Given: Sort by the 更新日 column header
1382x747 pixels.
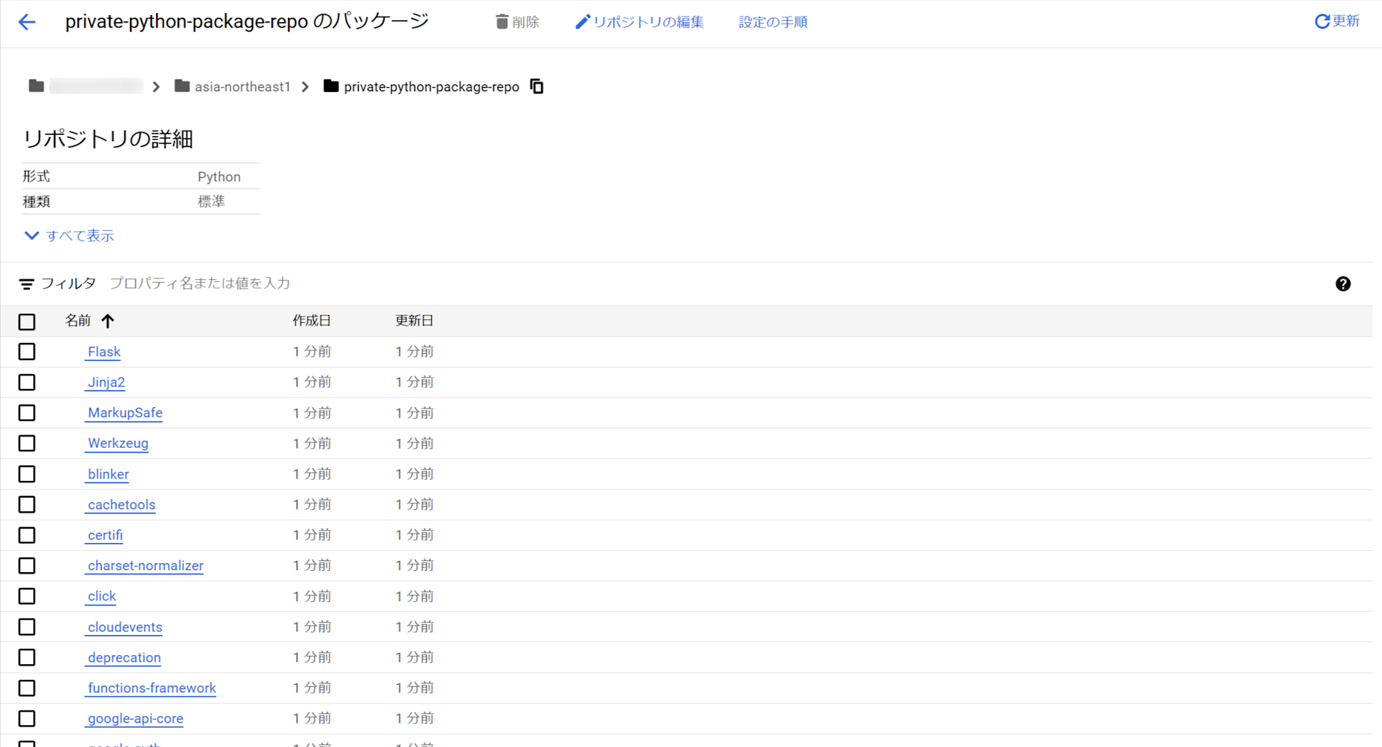Looking at the screenshot, I should (x=415, y=321).
